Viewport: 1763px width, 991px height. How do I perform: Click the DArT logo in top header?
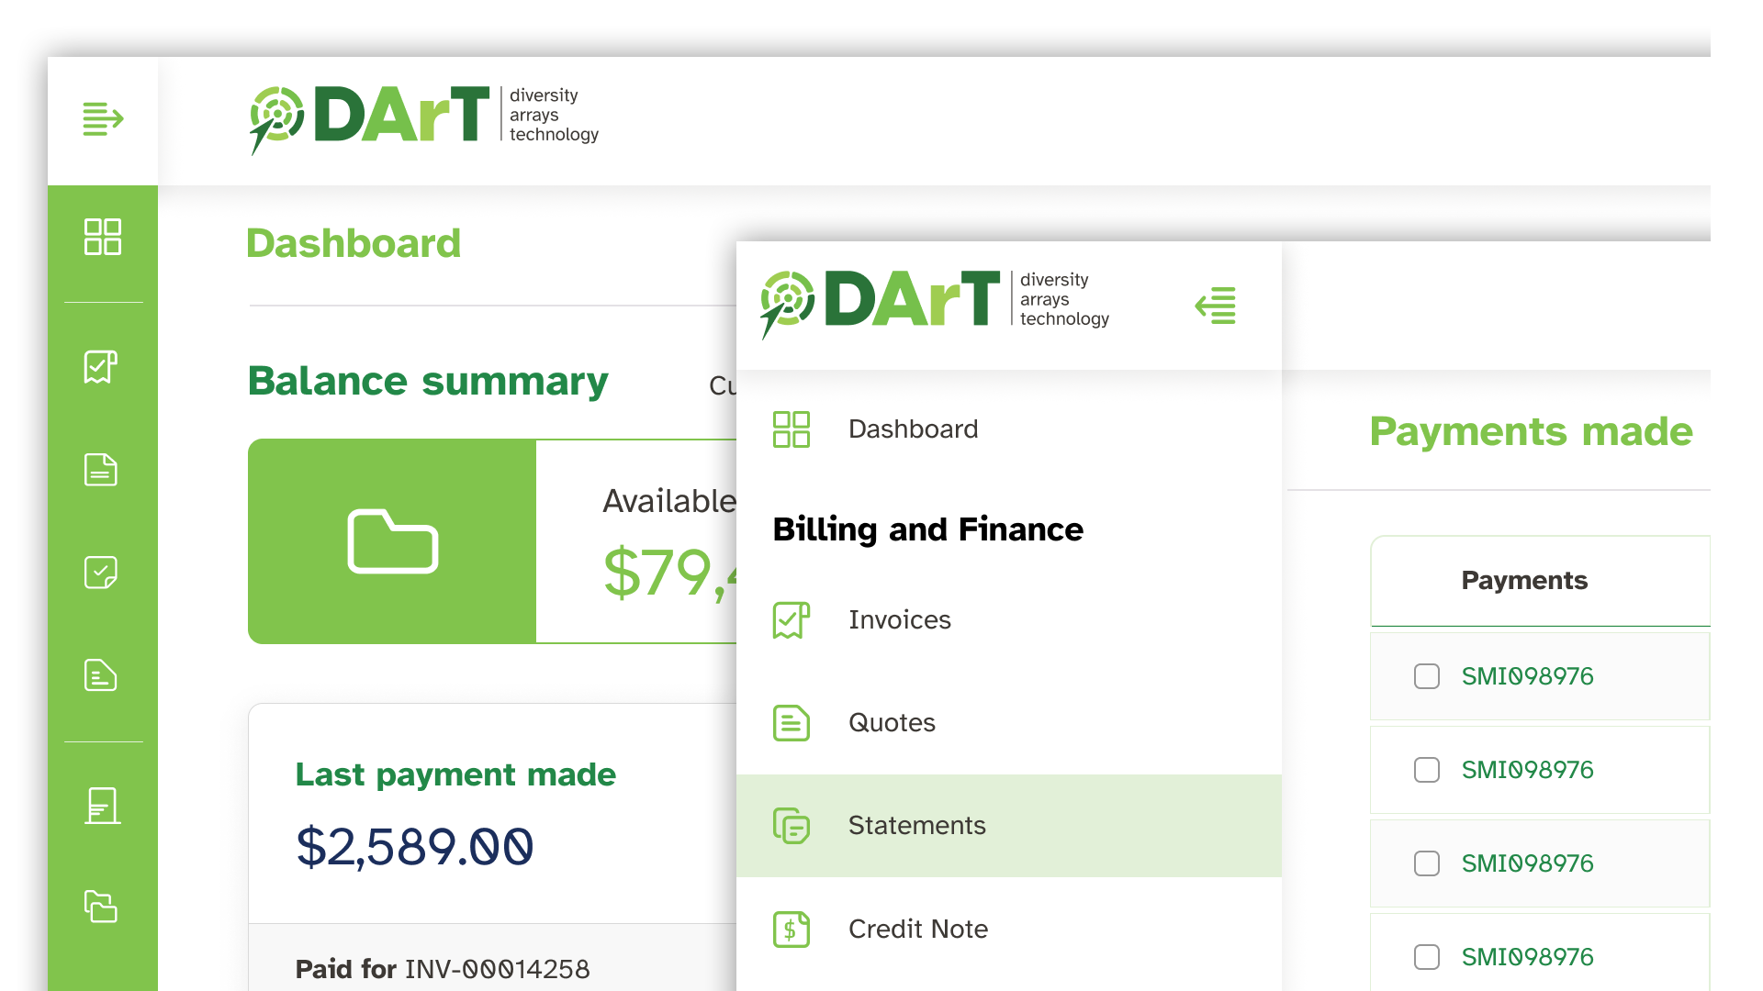pos(424,119)
